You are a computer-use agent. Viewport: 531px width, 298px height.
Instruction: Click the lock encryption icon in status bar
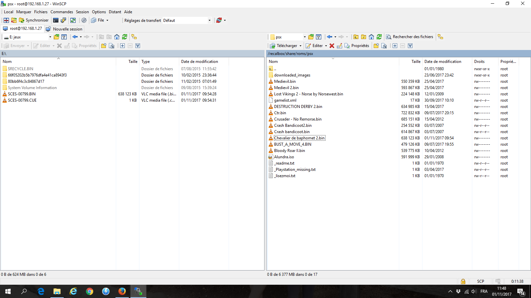[x=463, y=281]
